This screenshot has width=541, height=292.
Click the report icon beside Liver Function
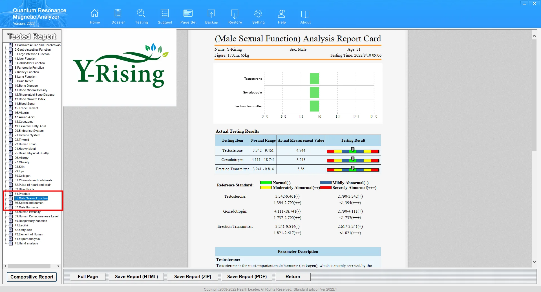11,59
